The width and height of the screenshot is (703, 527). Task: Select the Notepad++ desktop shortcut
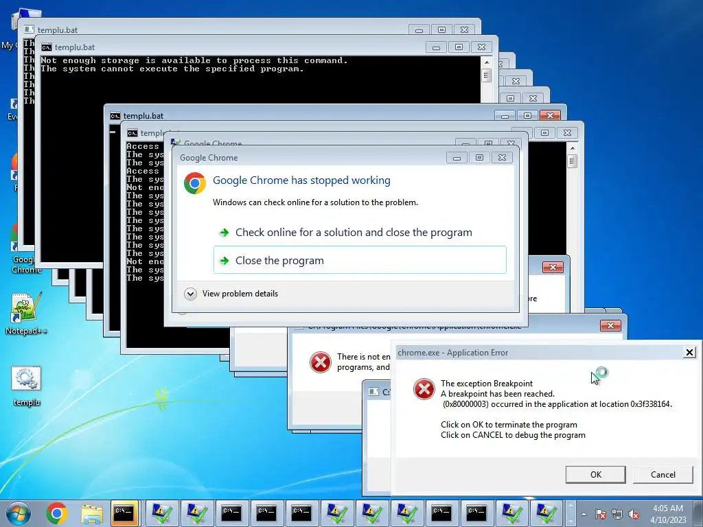27,314
